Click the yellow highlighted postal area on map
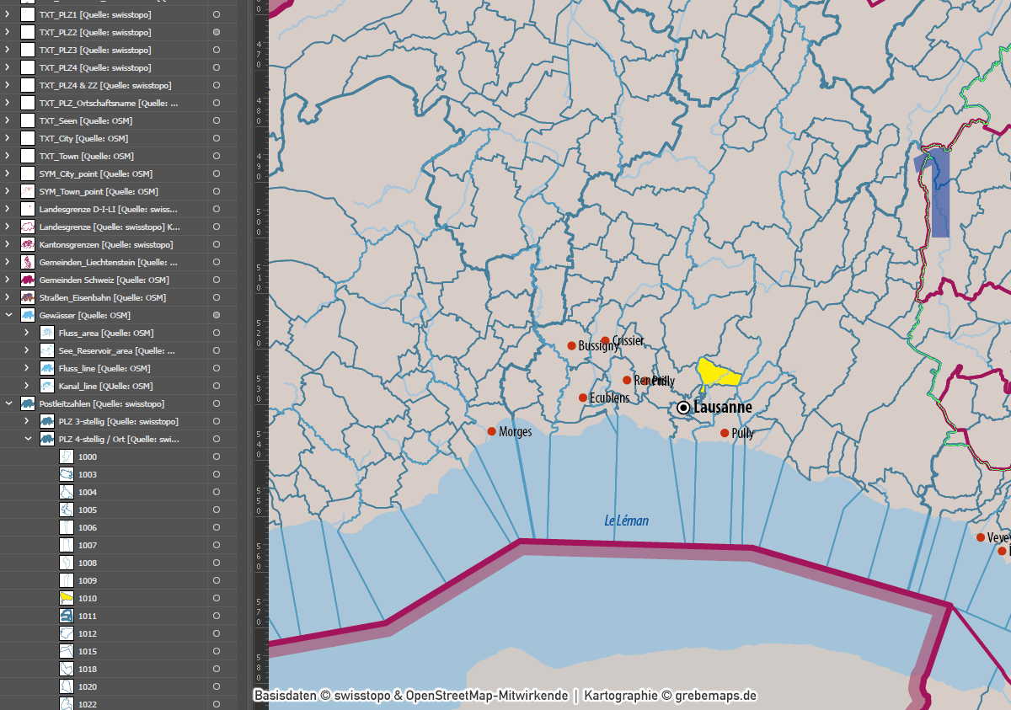Screen dimensions: 1011x710 coord(716,372)
